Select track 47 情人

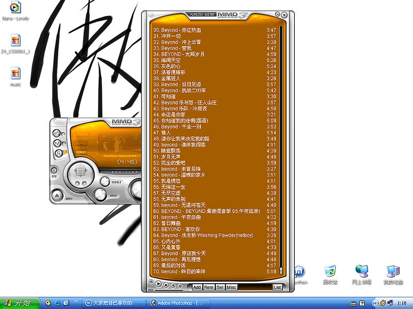pyautogui.click(x=215, y=133)
